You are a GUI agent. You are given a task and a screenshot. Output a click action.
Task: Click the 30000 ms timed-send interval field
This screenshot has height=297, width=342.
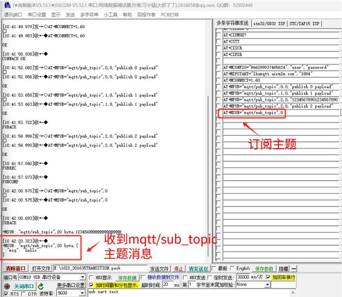[243, 277]
